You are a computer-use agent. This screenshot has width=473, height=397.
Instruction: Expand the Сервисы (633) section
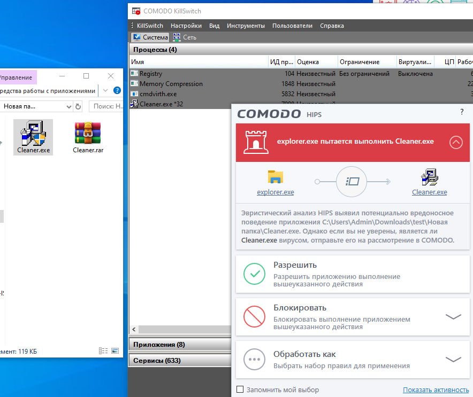point(180,360)
